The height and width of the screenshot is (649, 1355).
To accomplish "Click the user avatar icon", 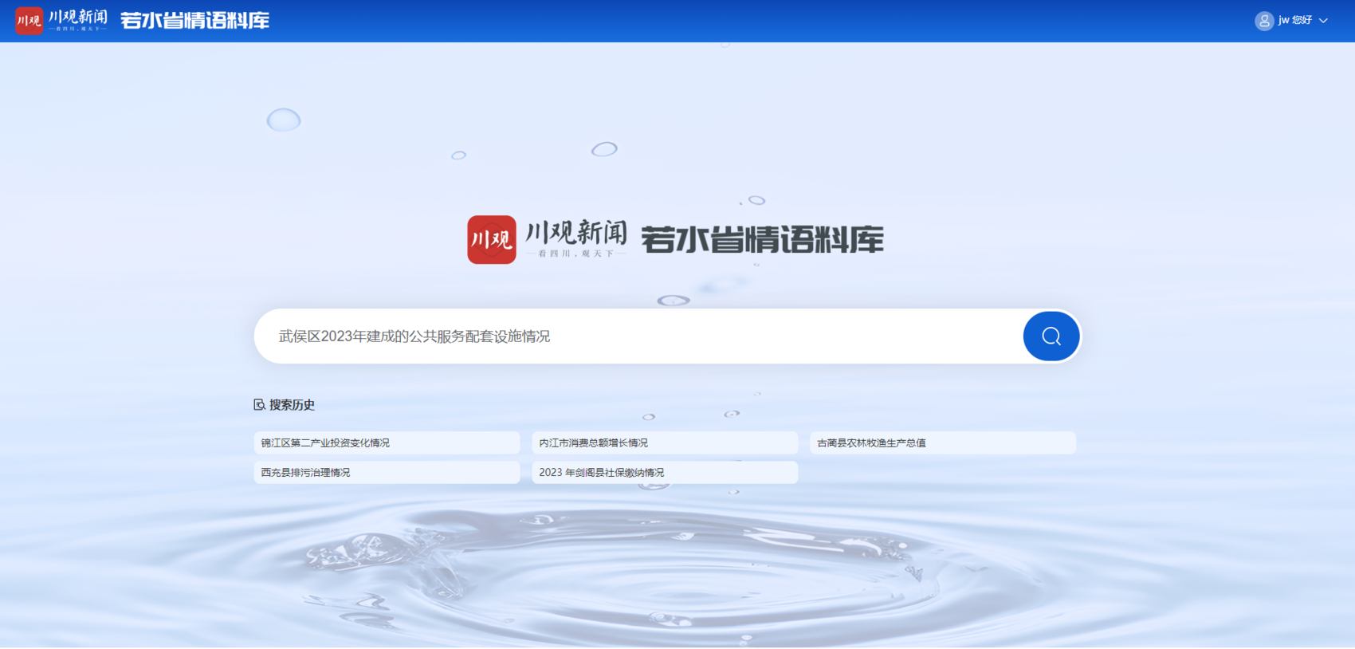I will (x=1263, y=21).
